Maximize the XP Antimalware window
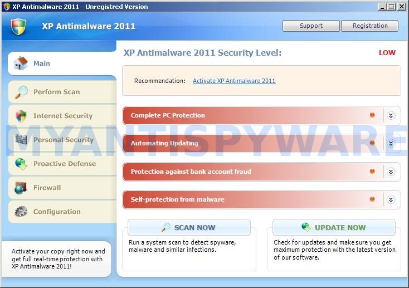Viewport: 409px width, 288px height. pos(392,7)
